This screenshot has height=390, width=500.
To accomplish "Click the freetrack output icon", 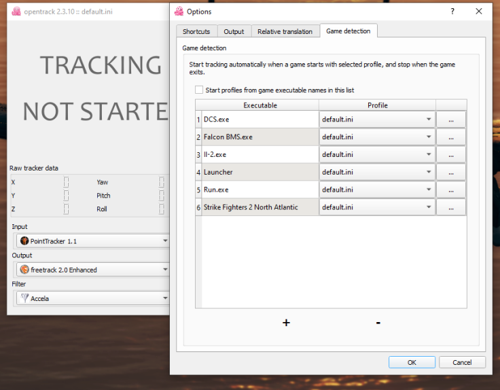I will [x=24, y=270].
